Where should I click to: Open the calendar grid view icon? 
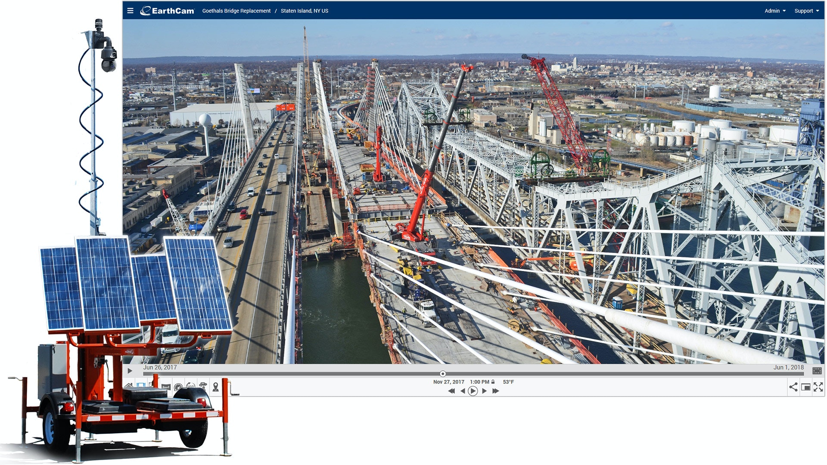pyautogui.click(x=817, y=371)
